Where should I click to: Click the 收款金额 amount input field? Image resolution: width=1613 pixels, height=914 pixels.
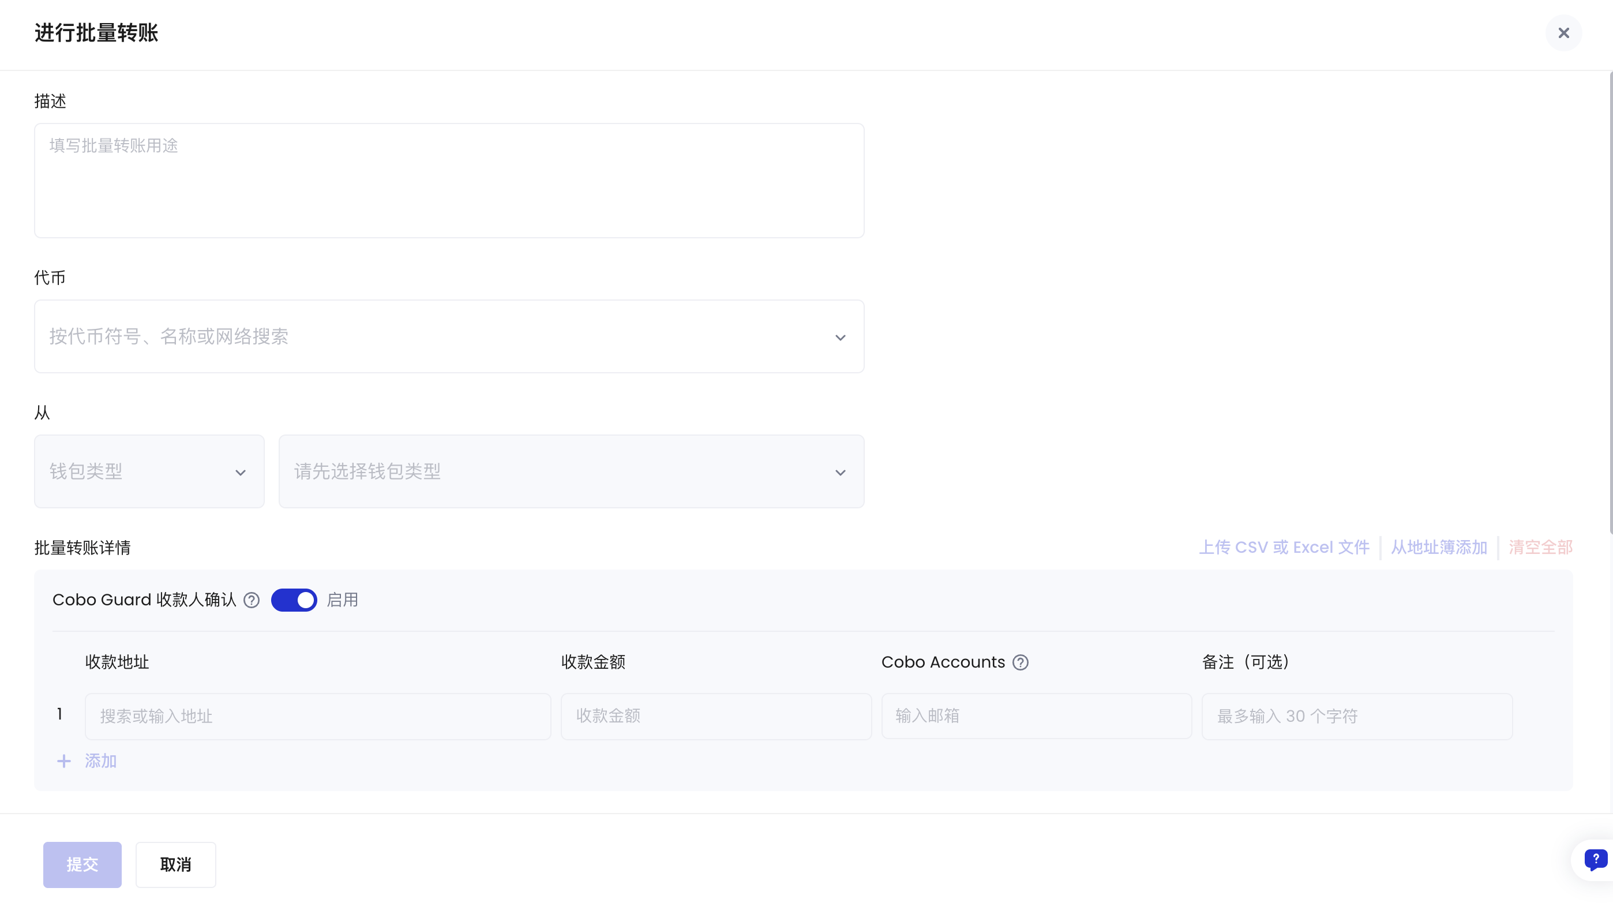(x=715, y=716)
